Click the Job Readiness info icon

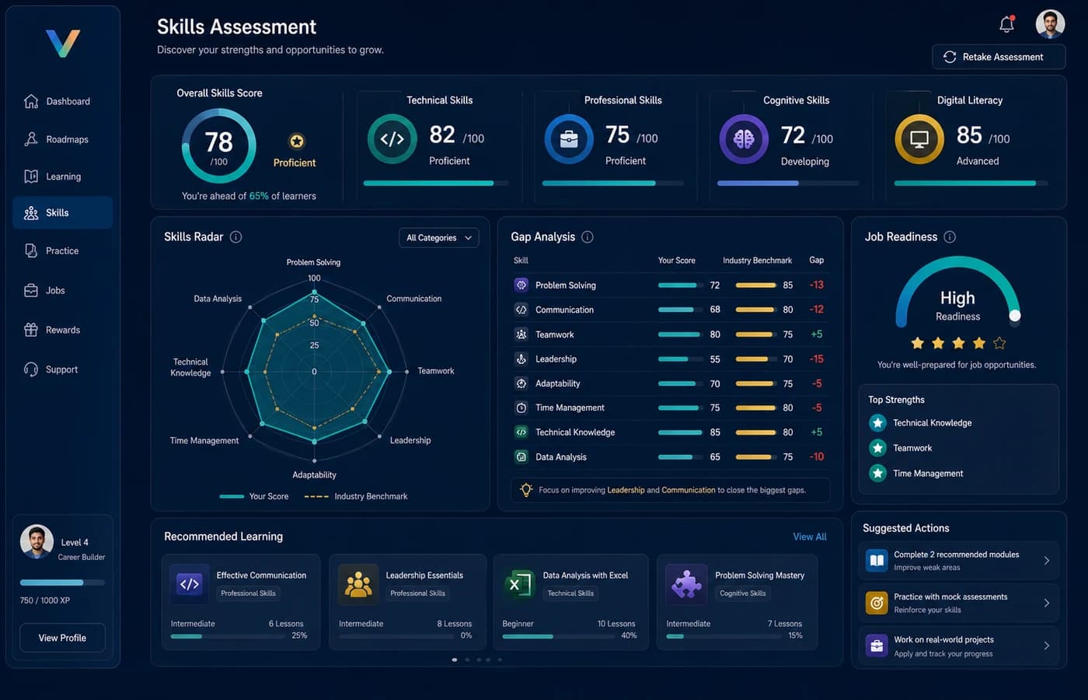click(950, 237)
